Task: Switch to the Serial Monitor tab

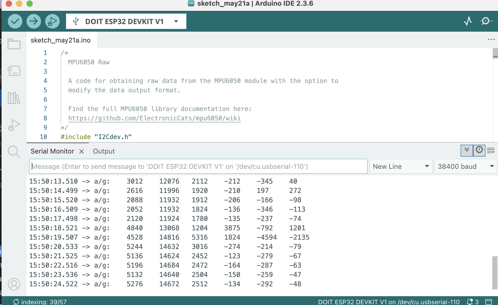Action: (x=52, y=151)
